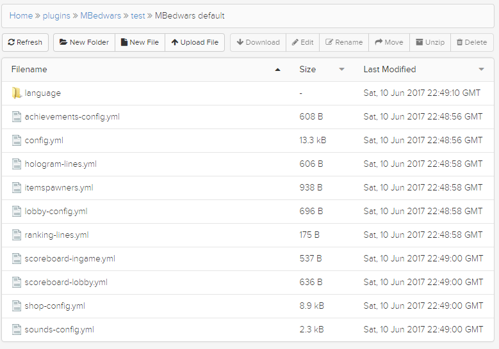Click MBedwars default breadcrumb text

[x=190, y=15]
